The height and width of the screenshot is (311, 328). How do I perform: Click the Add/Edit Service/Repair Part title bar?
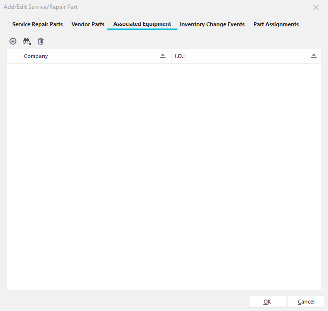[149, 7]
